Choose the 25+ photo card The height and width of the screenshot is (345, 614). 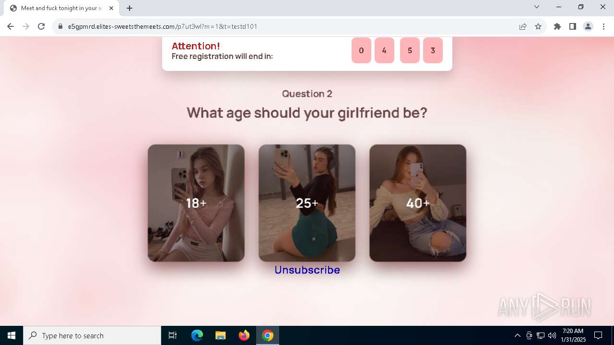[307, 203]
